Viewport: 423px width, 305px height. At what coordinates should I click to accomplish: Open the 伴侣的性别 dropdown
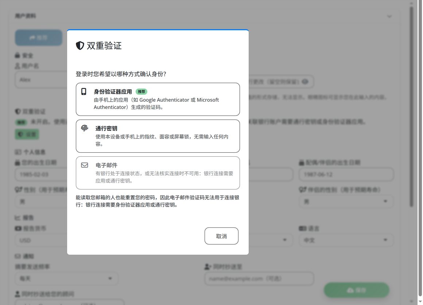pyautogui.click(x=346, y=202)
